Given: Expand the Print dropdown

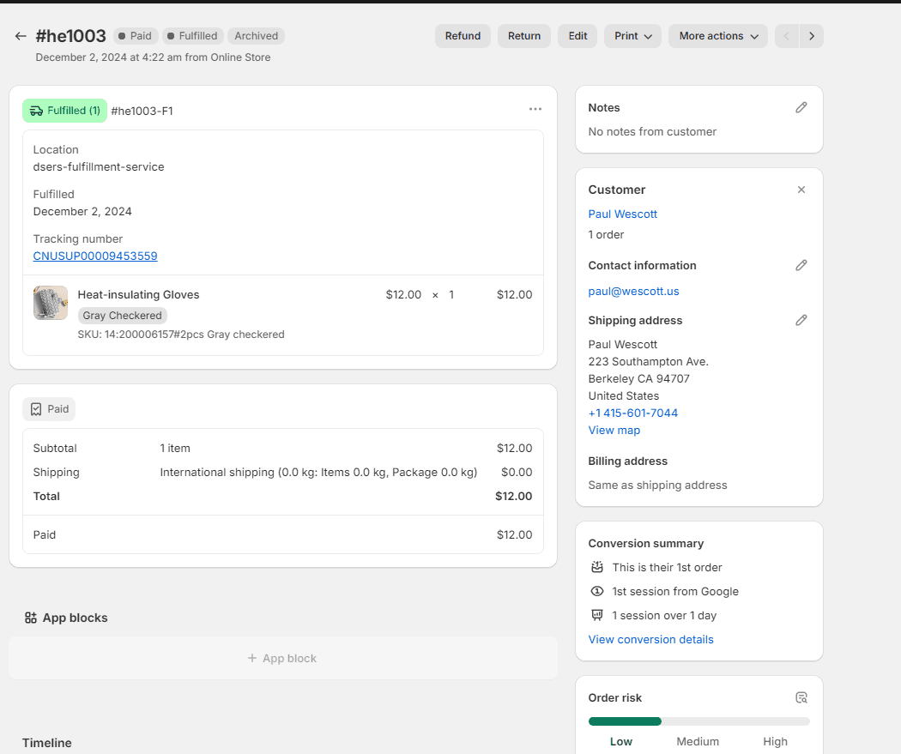Looking at the screenshot, I should (x=632, y=36).
